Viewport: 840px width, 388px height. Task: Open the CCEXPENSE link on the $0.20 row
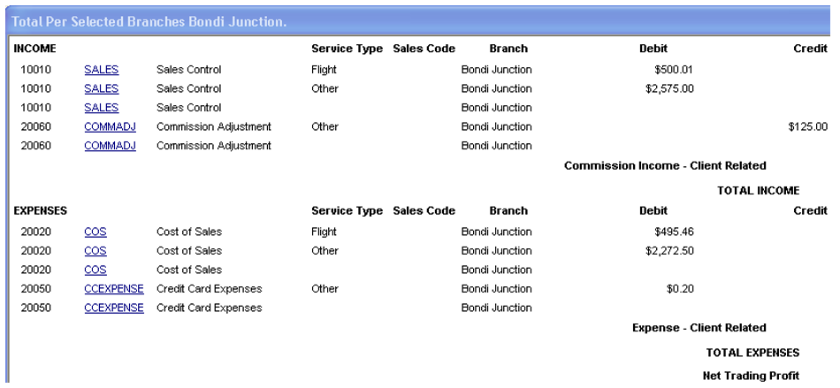114,289
